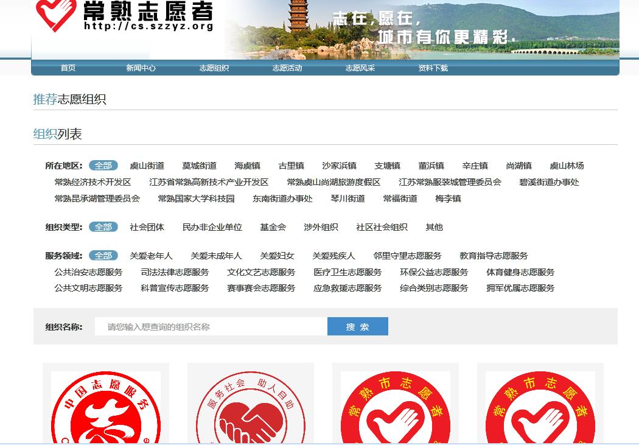
Task: Click the 常熟志愿者 heart-hand logo
Action: tap(56, 15)
